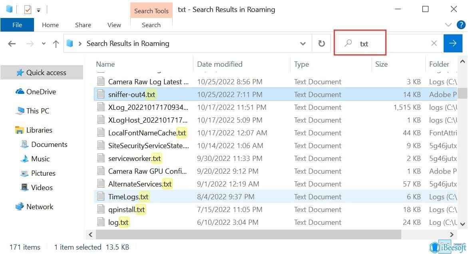
Task: Open the OneDrive cloud location
Action: (x=41, y=92)
